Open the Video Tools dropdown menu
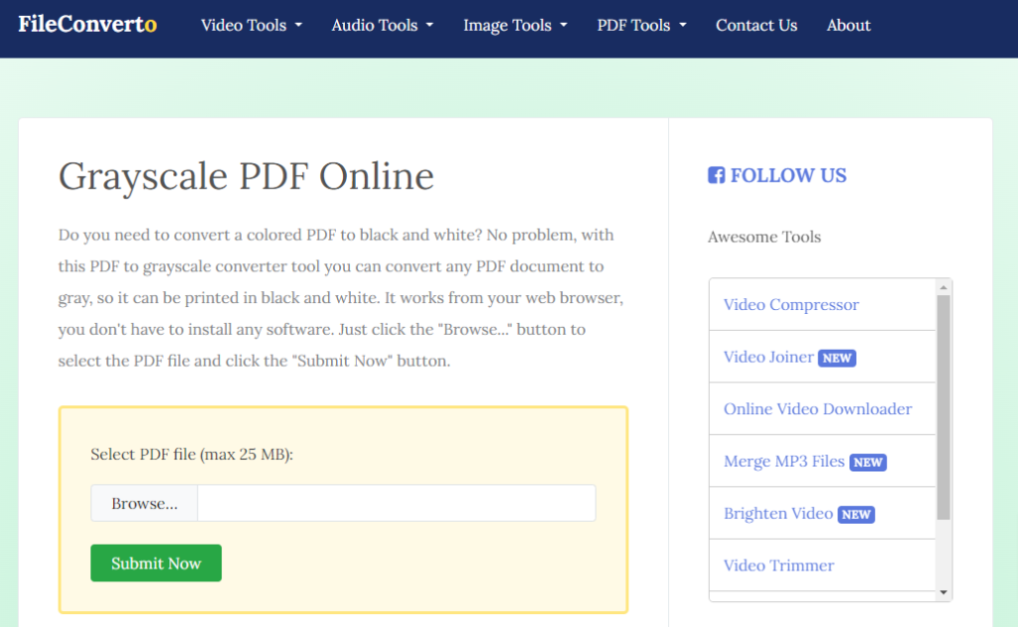 pos(251,26)
